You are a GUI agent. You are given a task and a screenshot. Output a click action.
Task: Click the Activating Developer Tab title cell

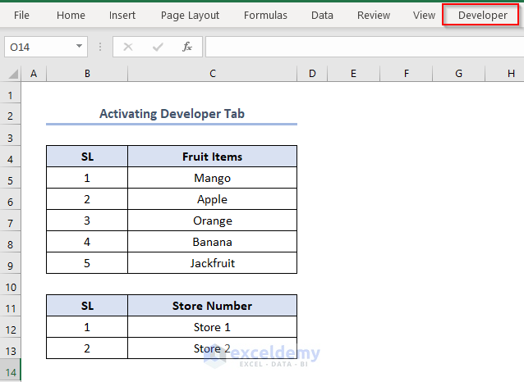[172, 114]
